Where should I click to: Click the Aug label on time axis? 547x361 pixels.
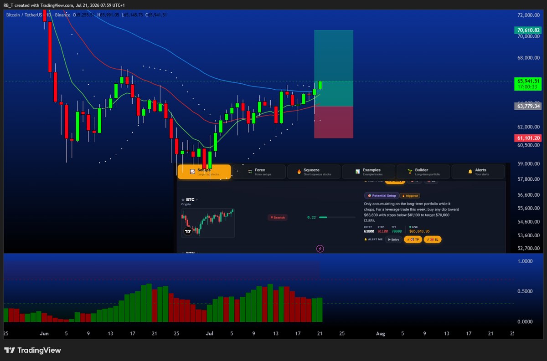click(381, 333)
